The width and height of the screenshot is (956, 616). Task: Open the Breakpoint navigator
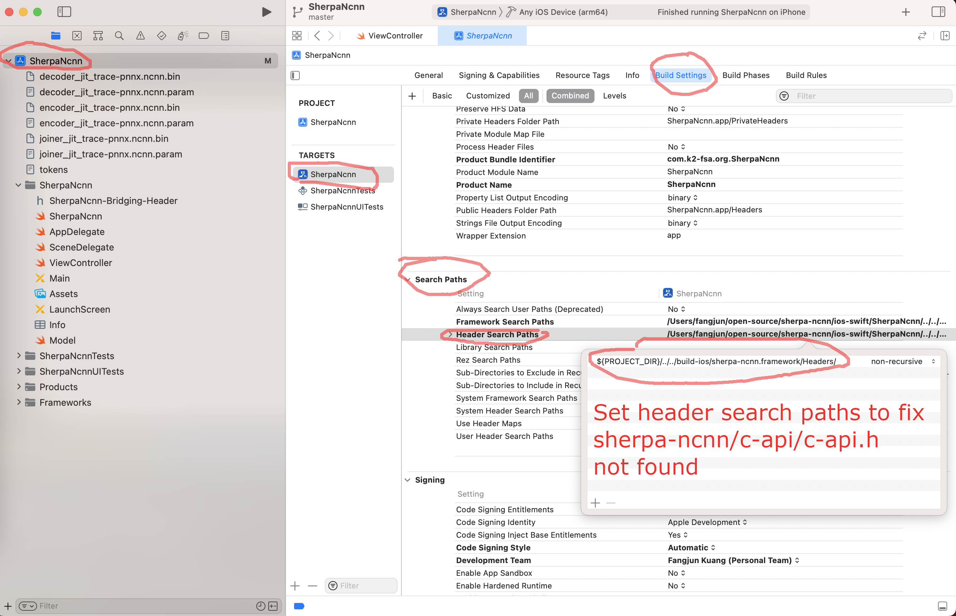coord(204,36)
